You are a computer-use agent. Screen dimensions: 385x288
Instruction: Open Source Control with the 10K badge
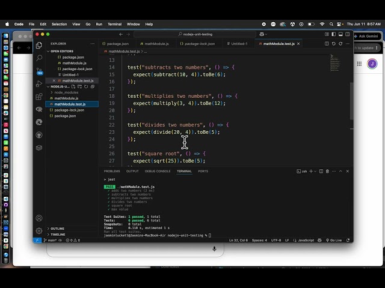point(39,71)
